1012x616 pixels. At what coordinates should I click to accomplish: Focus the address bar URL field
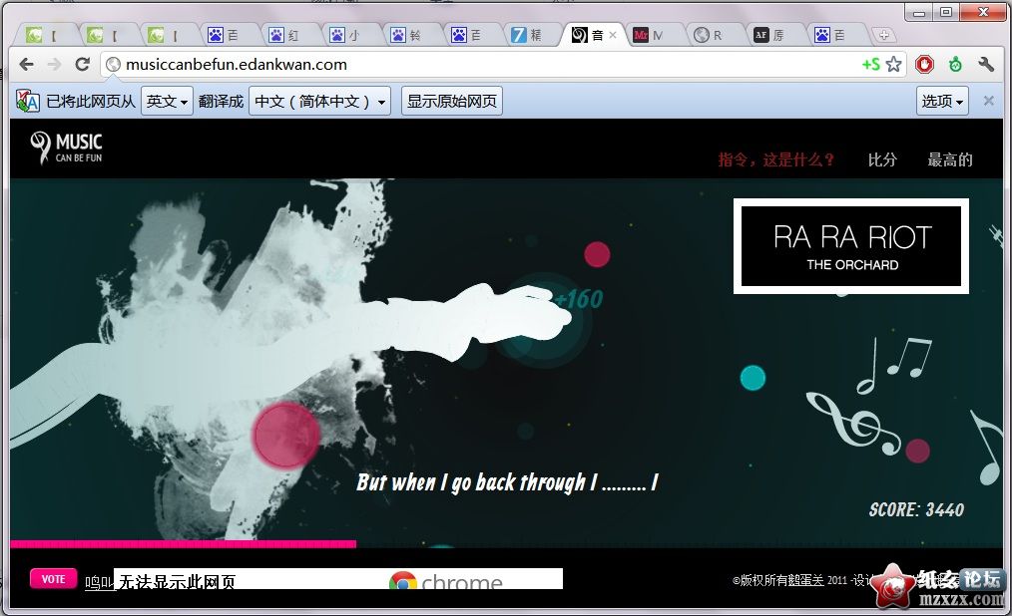pyautogui.click(x=490, y=65)
